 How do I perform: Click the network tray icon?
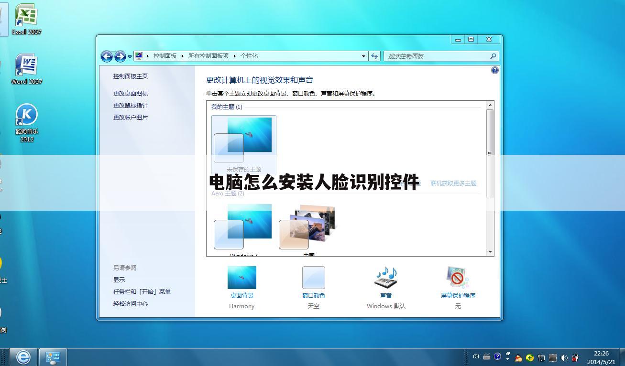click(541, 357)
